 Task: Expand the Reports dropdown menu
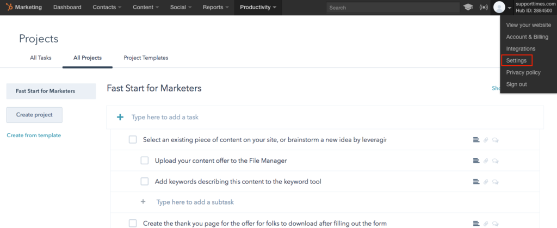tap(215, 7)
